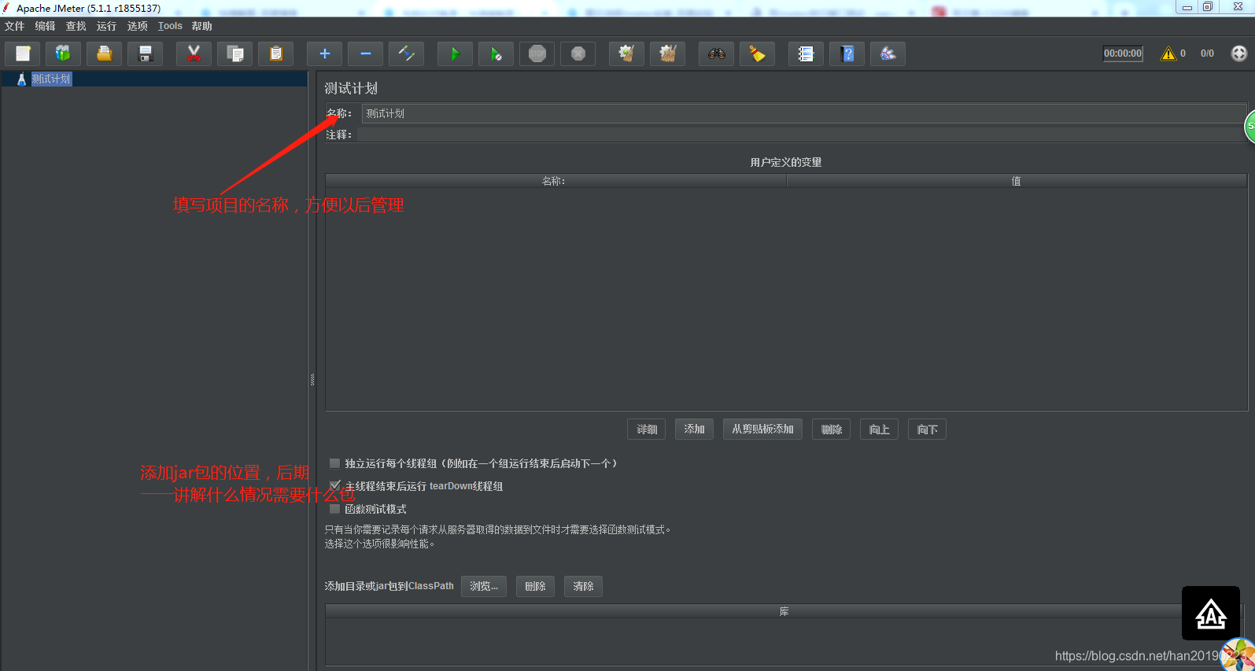Click the 0/0 thread count indicator
Screen dimensions: 1255x671
[1207, 53]
